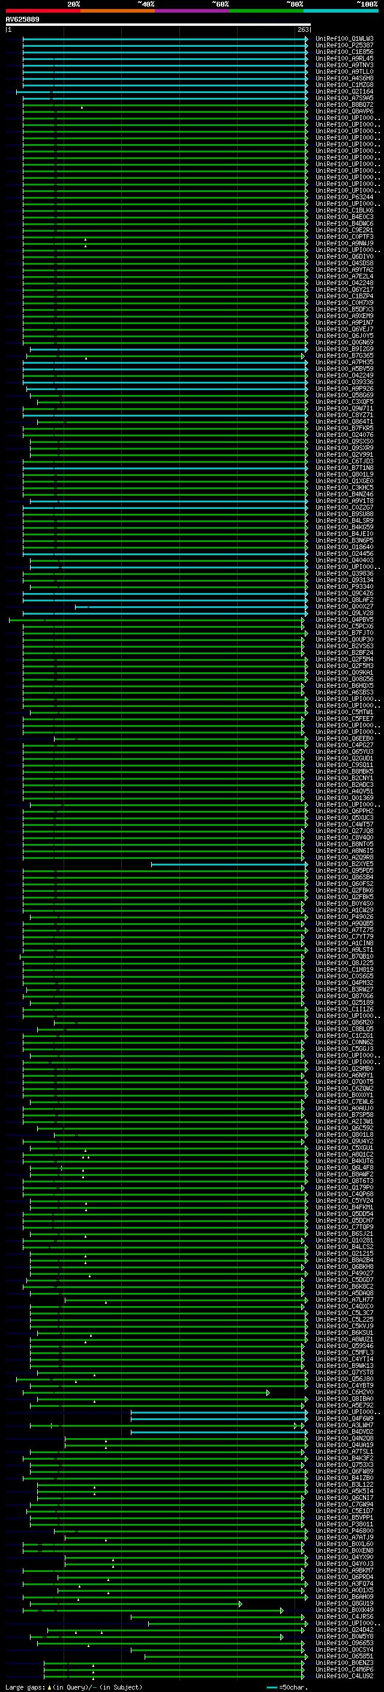Click the UniRef100_C1BLK6 entry
384x1692 pixels.
click(344, 210)
